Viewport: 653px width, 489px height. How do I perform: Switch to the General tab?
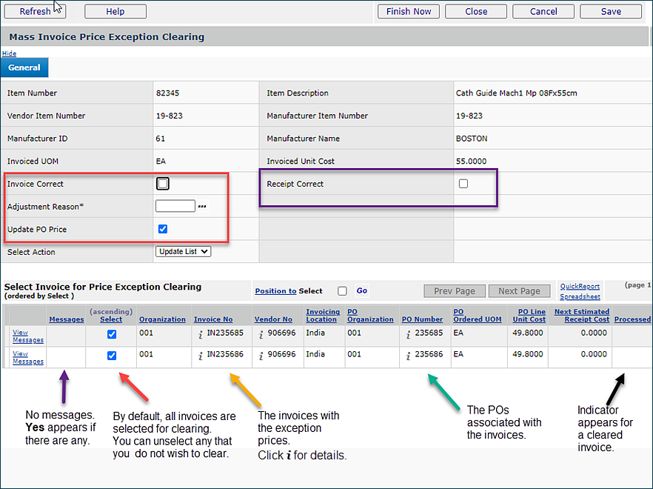(x=24, y=67)
